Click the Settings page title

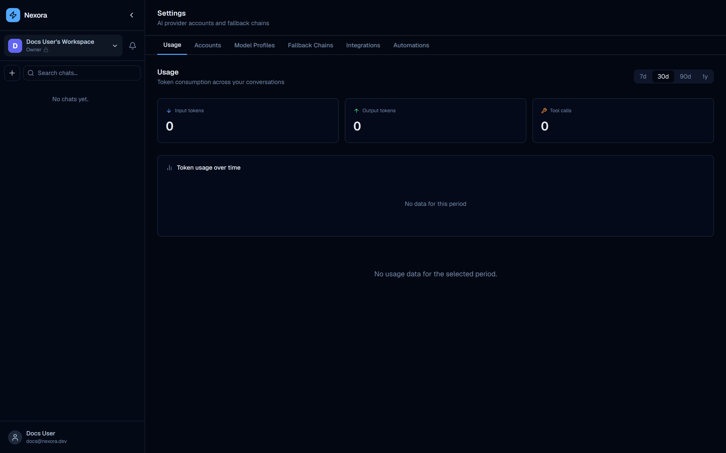pyautogui.click(x=172, y=13)
